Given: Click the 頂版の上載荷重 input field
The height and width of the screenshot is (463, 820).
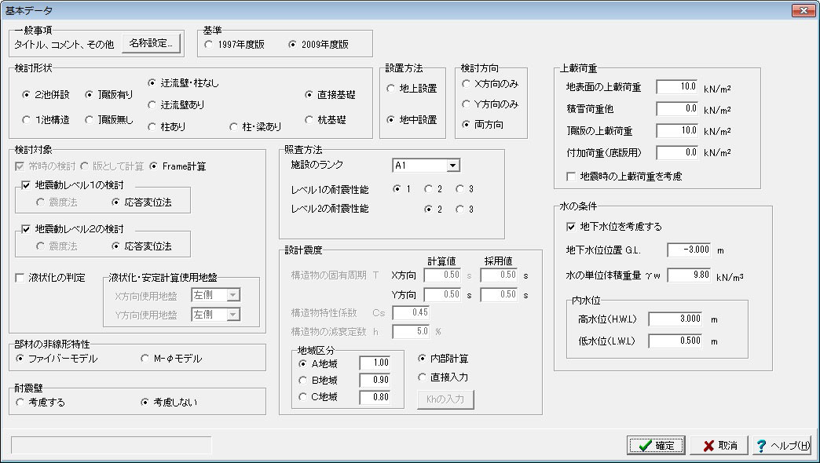Looking at the screenshot, I should [677, 130].
